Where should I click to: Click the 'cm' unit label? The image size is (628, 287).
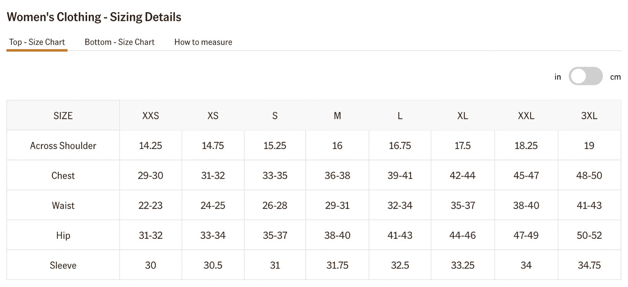[x=615, y=77]
